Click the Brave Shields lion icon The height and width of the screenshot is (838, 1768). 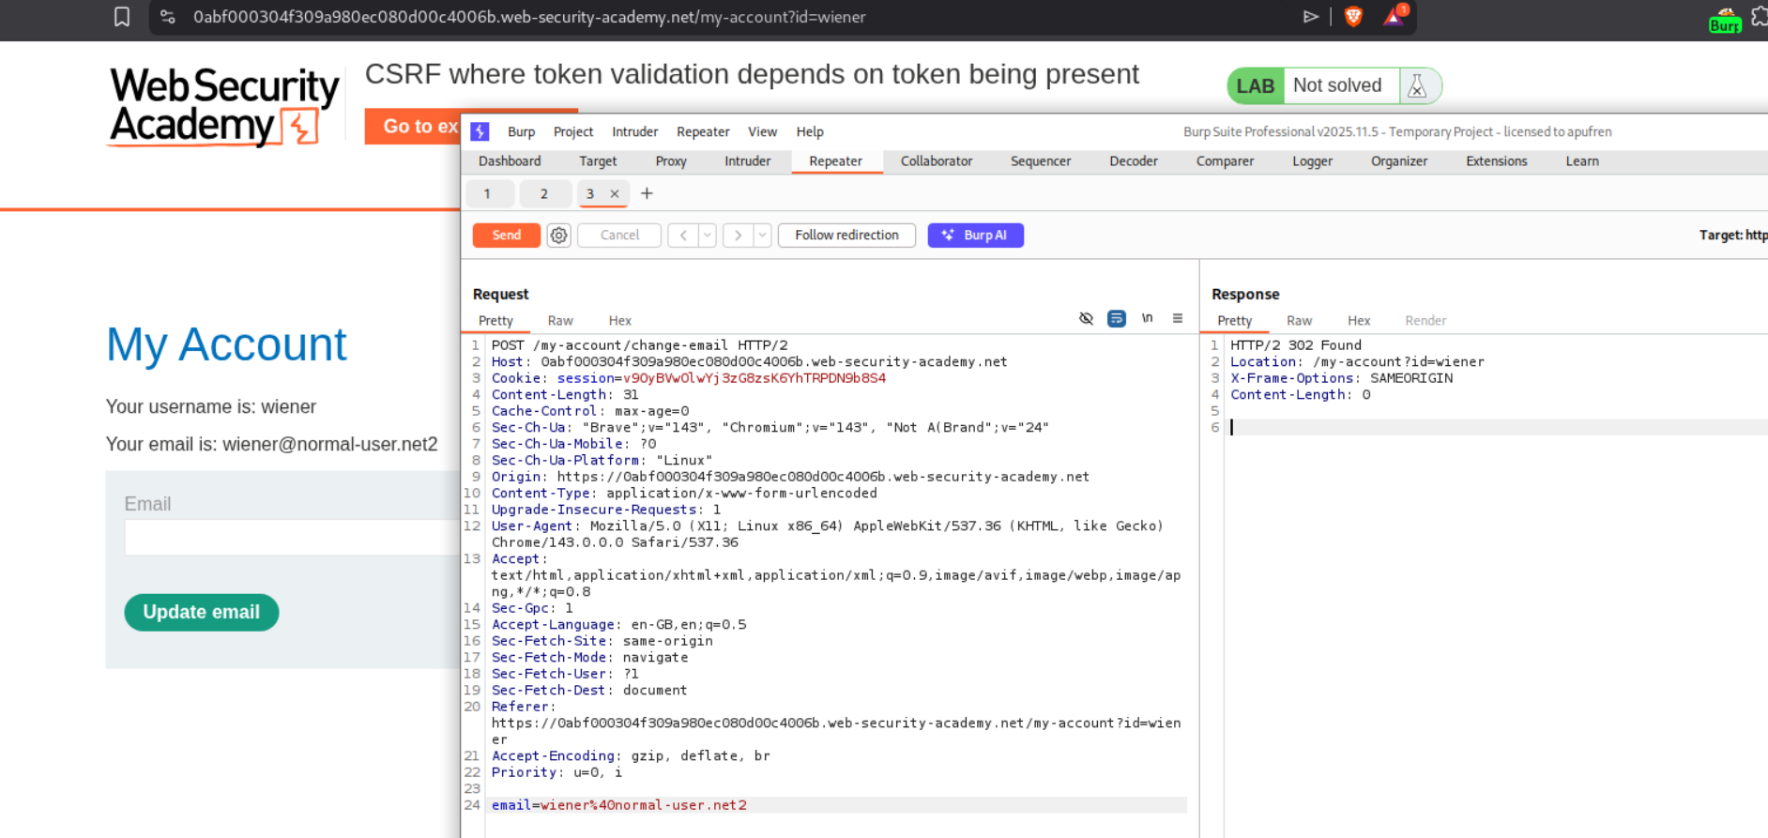[1353, 16]
